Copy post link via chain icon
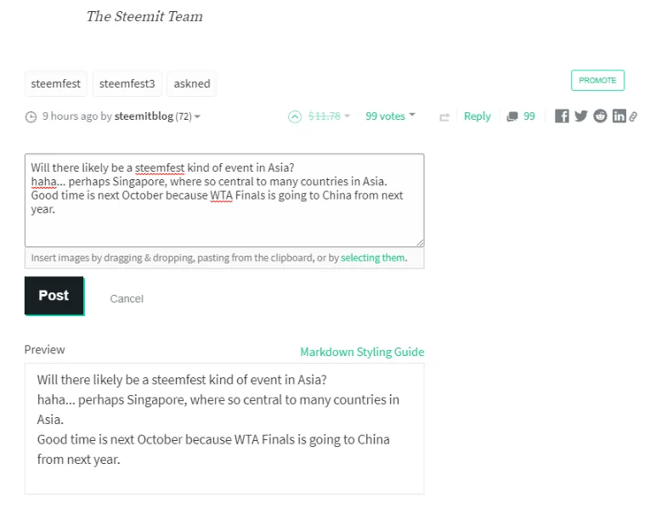The height and width of the screenshot is (520, 667). (633, 116)
